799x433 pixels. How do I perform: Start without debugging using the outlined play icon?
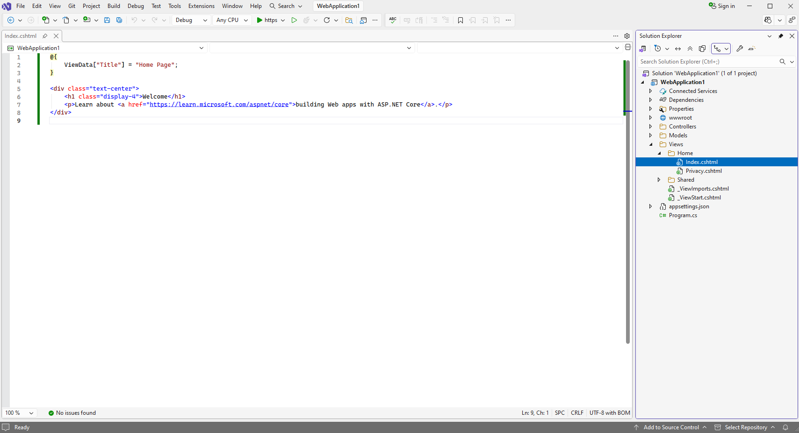coord(294,20)
